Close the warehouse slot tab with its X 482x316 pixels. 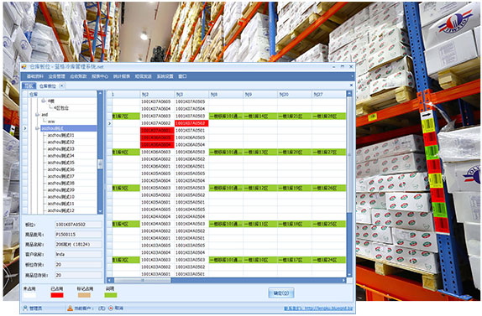tap(62, 85)
